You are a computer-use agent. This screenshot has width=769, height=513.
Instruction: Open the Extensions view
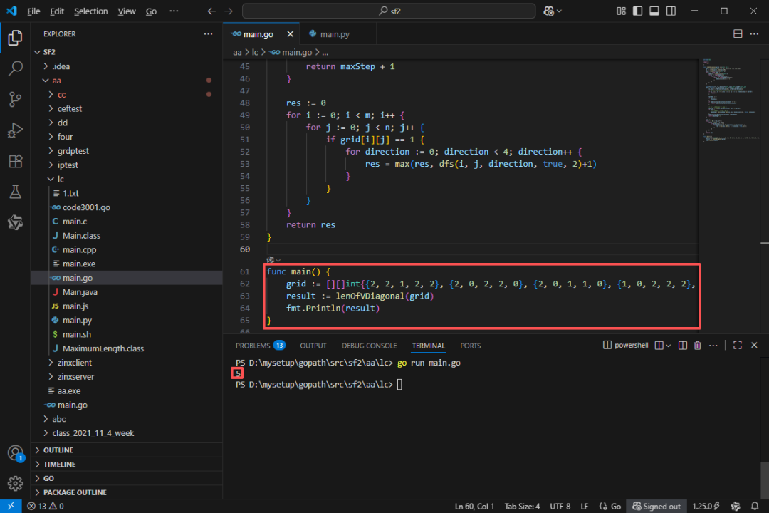tap(15, 161)
